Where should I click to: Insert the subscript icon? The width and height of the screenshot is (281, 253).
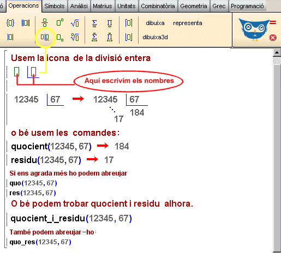[x=60, y=38]
